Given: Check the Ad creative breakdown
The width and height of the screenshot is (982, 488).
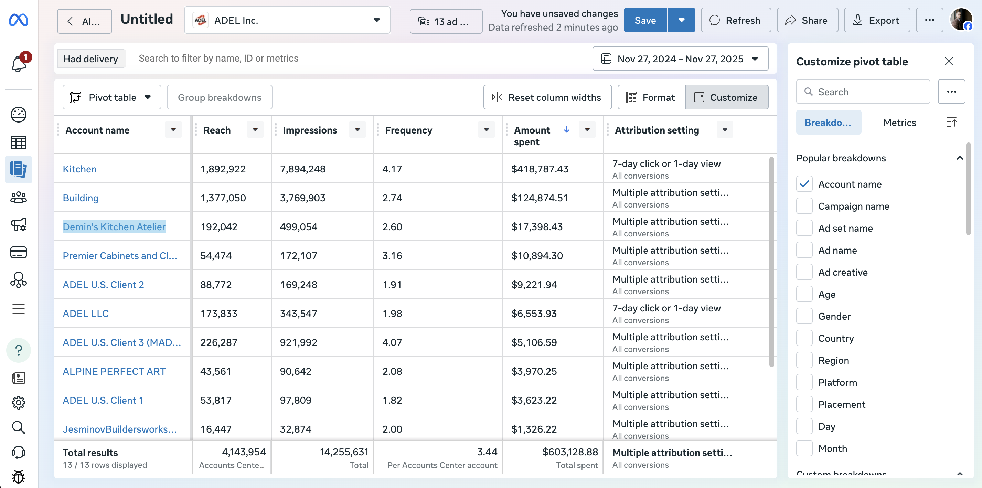Looking at the screenshot, I should 804,272.
